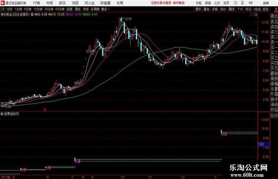Click the MA5: 9.98 indicator label
This screenshot has width=278, height=179.
[41, 14]
